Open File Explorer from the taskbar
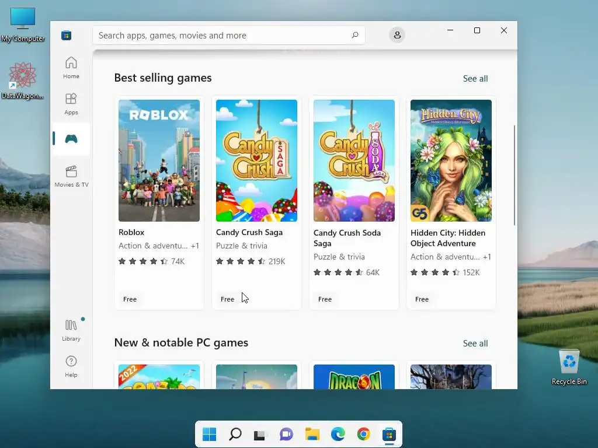Viewport: 598px width, 448px height. click(312, 434)
